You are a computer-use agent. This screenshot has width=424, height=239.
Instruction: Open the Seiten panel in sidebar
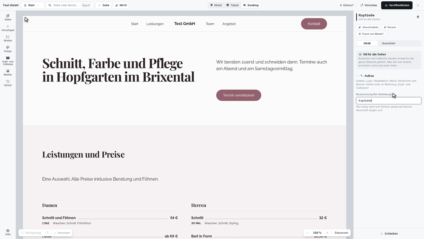pos(8,17)
